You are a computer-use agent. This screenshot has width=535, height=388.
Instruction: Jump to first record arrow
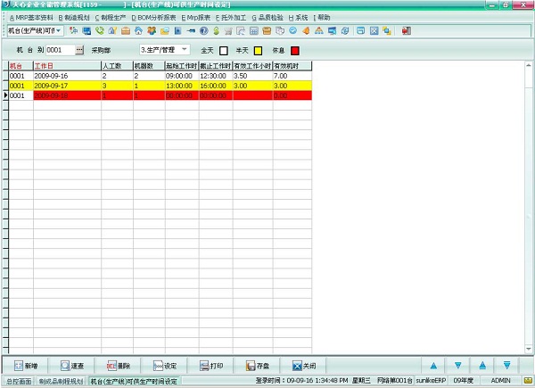[x=482, y=366]
